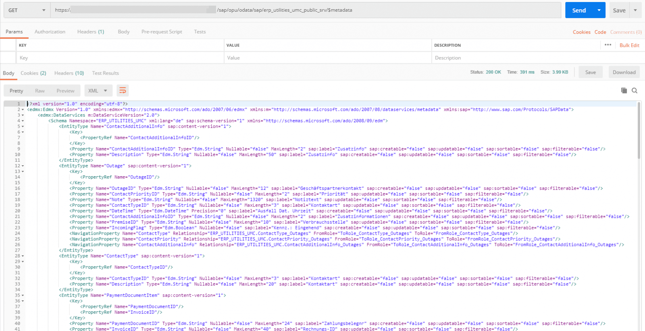Collapse the Key node on line 29
The width and height of the screenshot is (645, 331).
coord(23,262)
